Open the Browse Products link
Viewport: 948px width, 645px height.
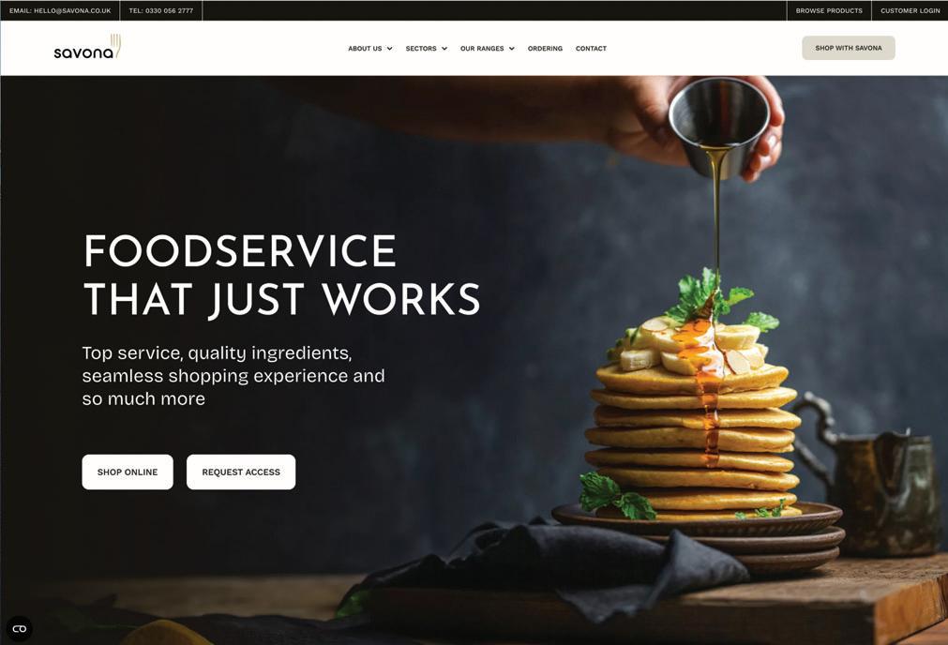(x=829, y=10)
